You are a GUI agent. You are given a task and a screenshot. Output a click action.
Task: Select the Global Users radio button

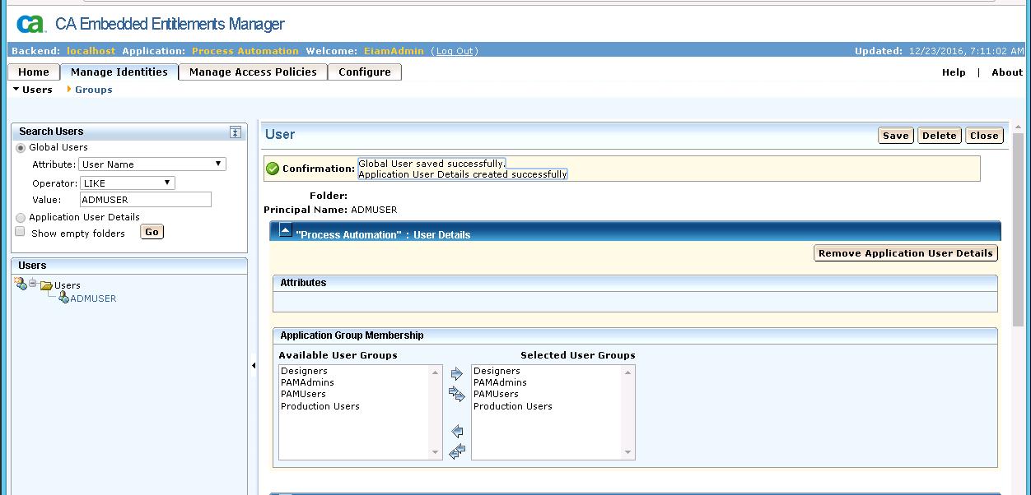tap(21, 148)
